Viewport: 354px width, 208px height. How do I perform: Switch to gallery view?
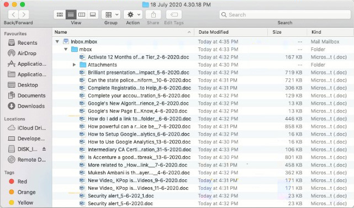(93, 15)
